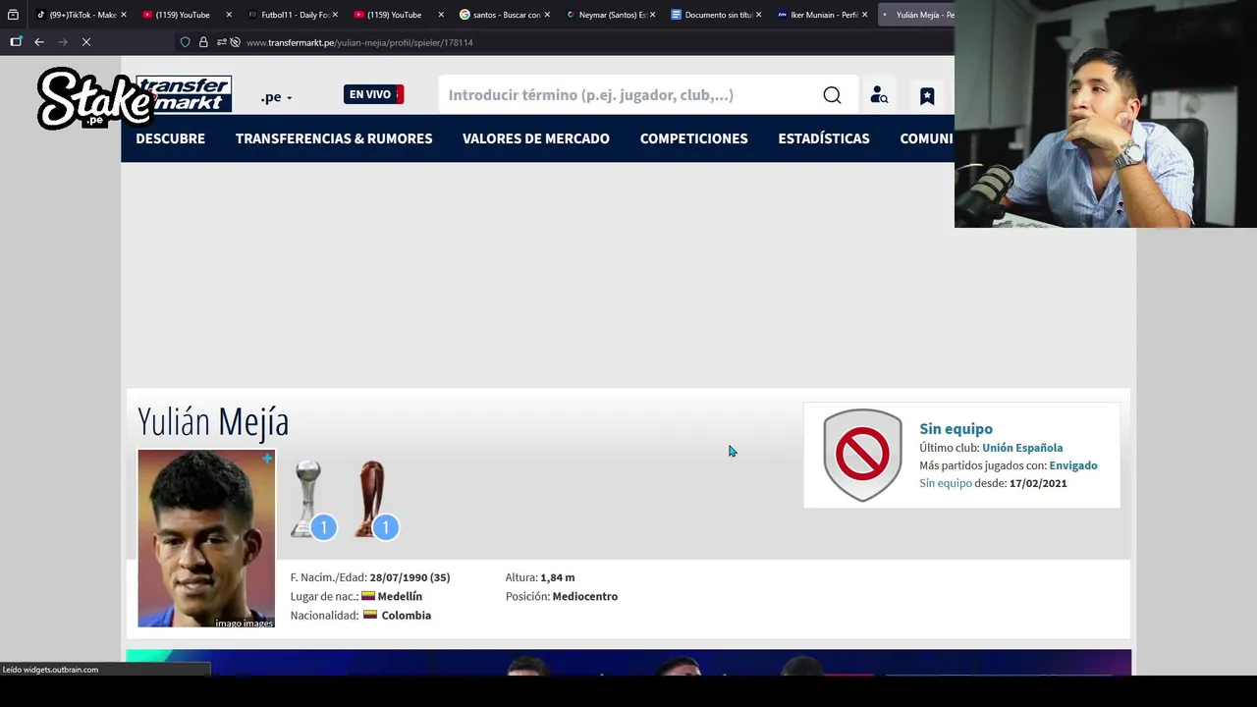Click the Sin equipo heading link
The image size is (1257, 707).
coord(956,429)
